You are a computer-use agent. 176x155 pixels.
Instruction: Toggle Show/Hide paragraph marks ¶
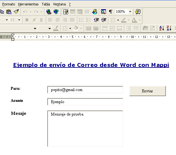coord(111,12)
